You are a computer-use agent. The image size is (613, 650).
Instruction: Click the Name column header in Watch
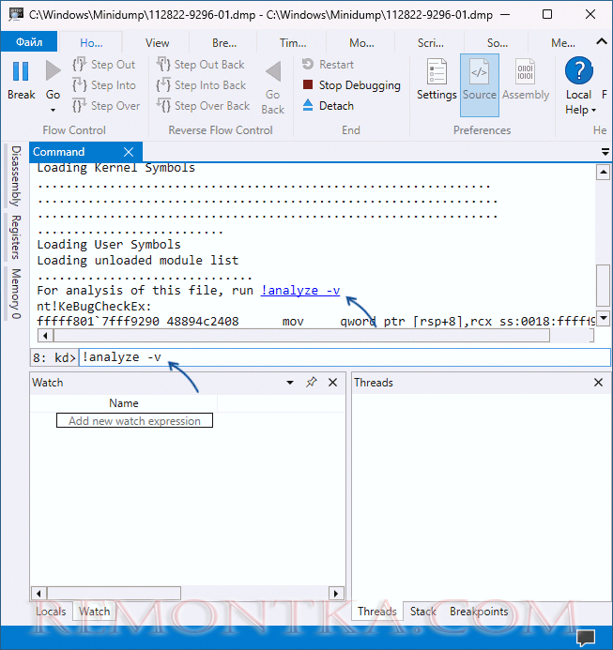pyautogui.click(x=124, y=403)
